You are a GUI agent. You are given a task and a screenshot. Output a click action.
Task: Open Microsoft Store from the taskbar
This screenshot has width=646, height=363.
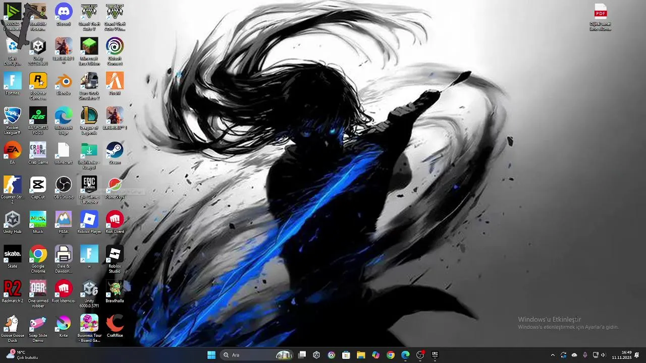point(346,355)
